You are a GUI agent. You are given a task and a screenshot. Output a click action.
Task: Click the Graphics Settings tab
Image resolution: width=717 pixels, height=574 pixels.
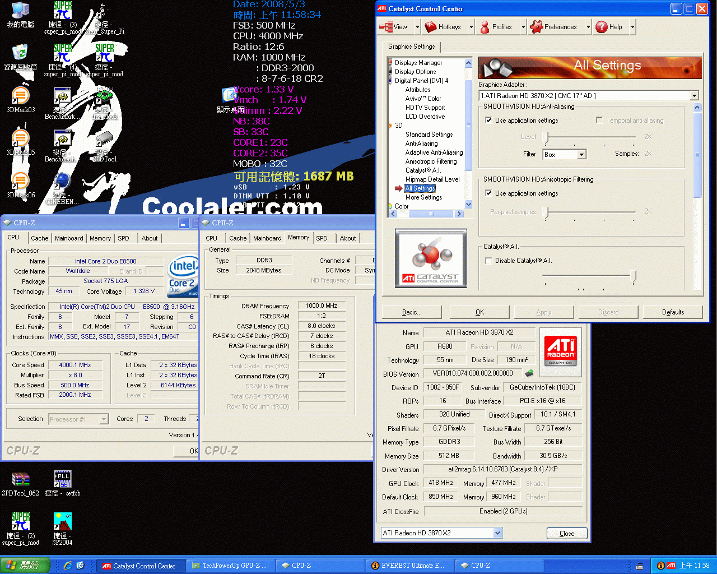pyautogui.click(x=412, y=47)
